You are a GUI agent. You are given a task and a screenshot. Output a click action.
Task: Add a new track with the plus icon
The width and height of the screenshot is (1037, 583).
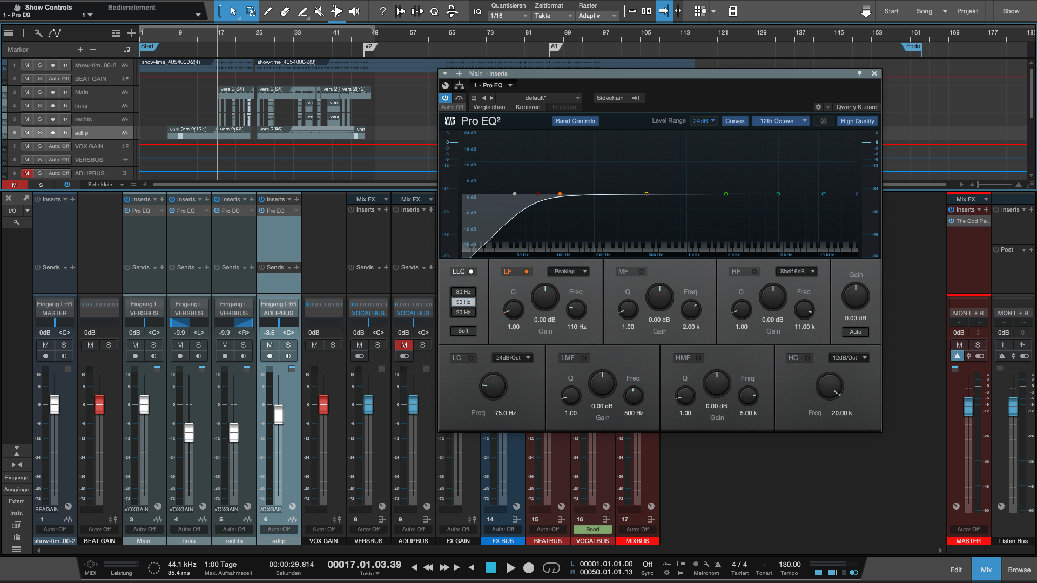131,33
